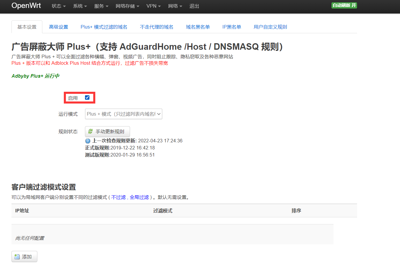Expand the 状态 menu
Viewport: 400px width, 265px height.
(x=59, y=6)
